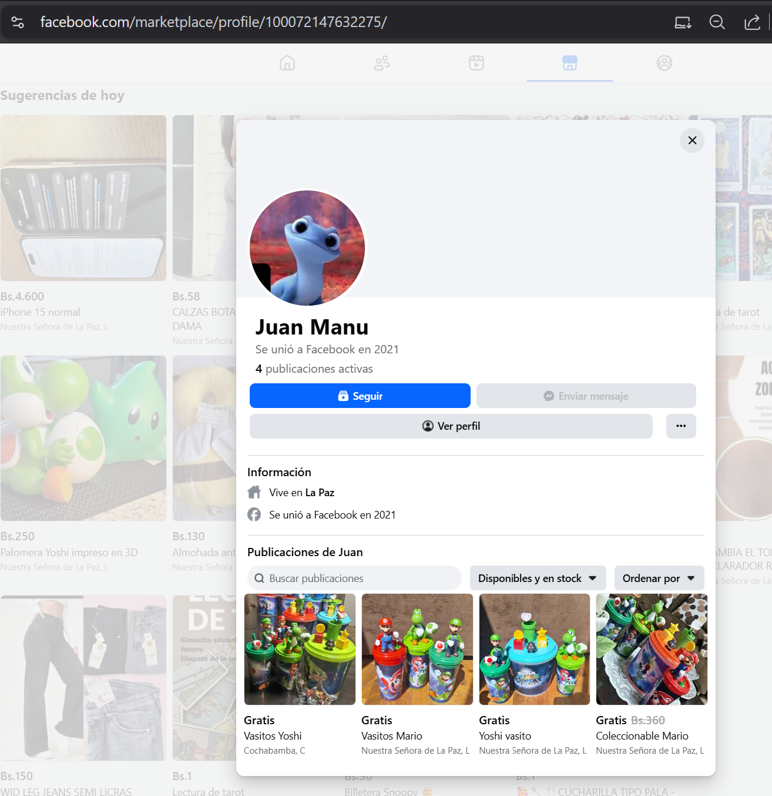Open the three-dots more options button

pos(681,426)
